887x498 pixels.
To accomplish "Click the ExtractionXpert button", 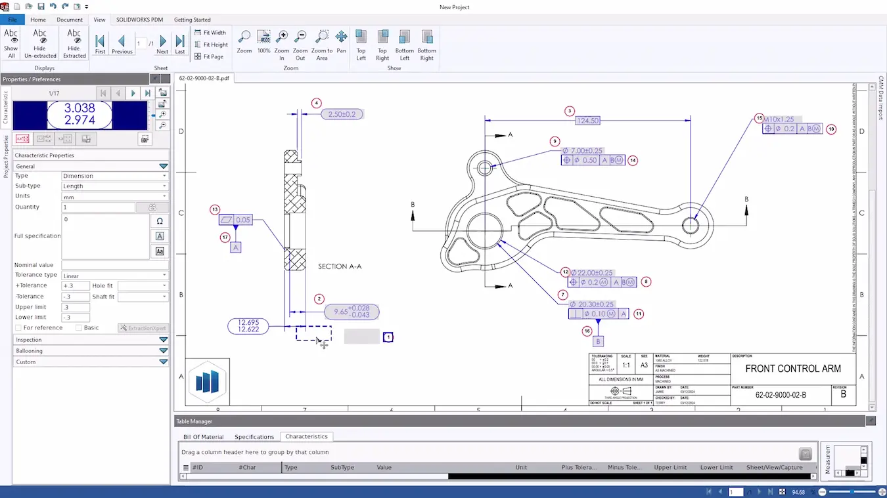I will coord(143,328).
